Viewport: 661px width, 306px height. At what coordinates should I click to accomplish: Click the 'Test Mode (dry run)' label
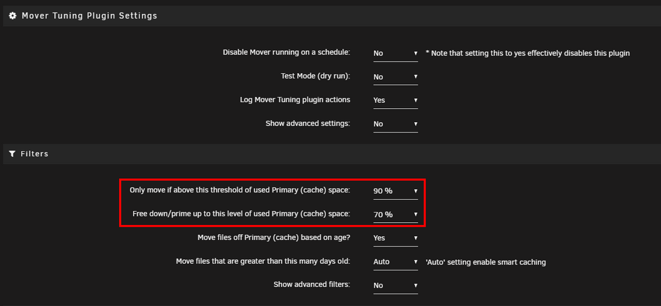pyautogui.click(x=316, y=76)
